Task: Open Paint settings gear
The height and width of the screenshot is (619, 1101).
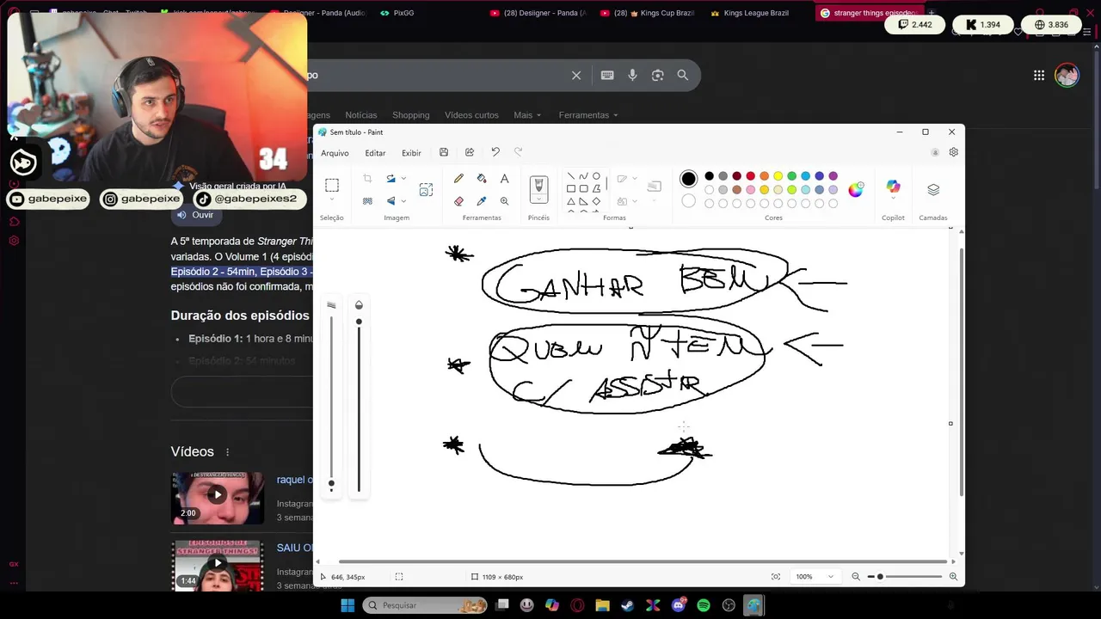Action: pyautogui.click(x=953, y=152)
